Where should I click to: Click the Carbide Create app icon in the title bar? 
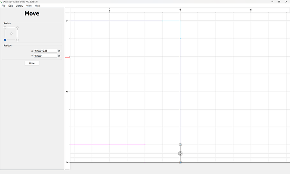click(x=2, y=2)
